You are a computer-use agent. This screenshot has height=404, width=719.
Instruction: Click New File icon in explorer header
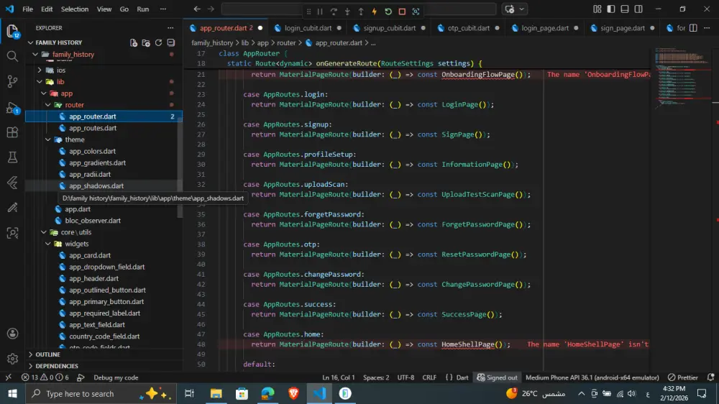[134, 42]
